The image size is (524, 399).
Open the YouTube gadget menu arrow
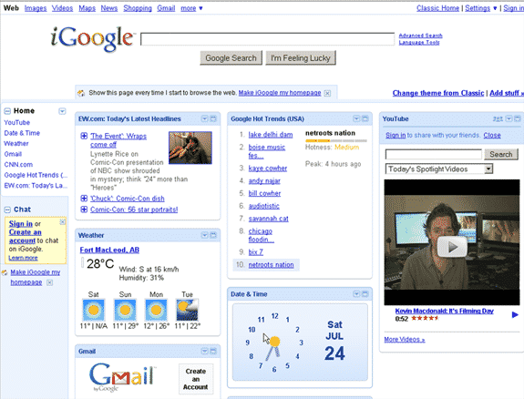click(x=509, y=118)
